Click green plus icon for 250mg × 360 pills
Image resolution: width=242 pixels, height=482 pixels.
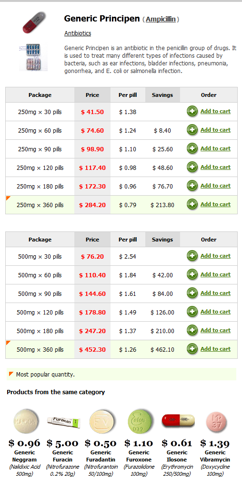[x=192, y=204]
